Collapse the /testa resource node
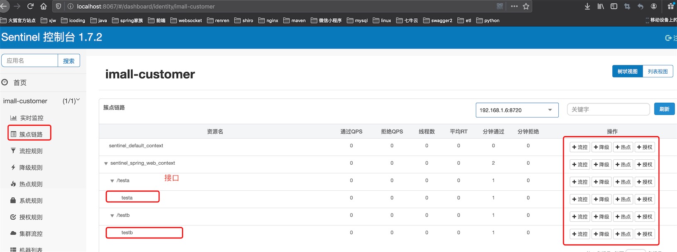This screenshot has height=252, width=677. 112,181
